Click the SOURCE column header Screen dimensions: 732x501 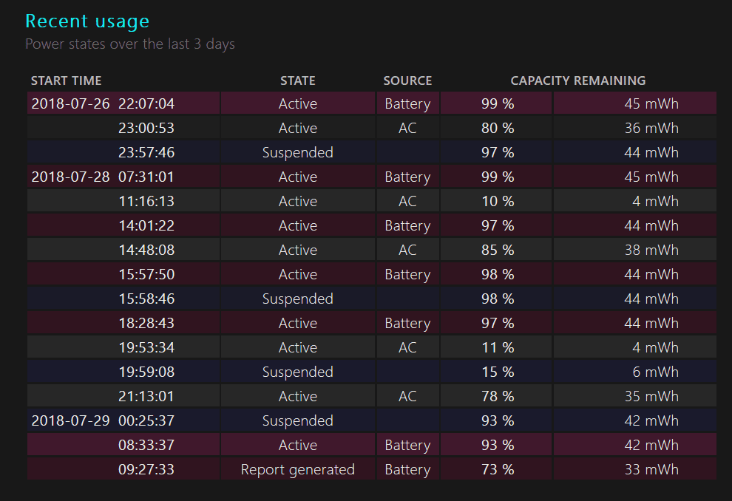click(407, 81)
